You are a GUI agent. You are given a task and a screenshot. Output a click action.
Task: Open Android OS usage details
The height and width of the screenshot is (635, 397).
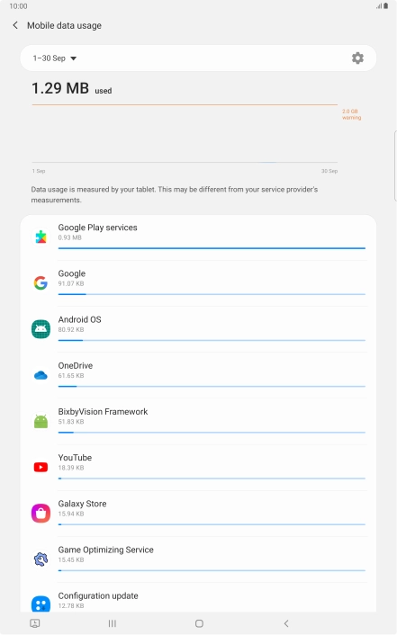198,329
